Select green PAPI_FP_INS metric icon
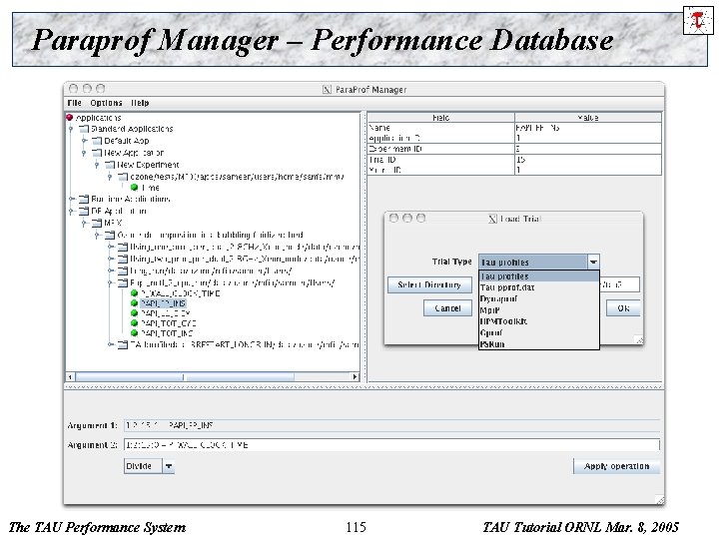719x539 pixels. [x=135, y=303]
